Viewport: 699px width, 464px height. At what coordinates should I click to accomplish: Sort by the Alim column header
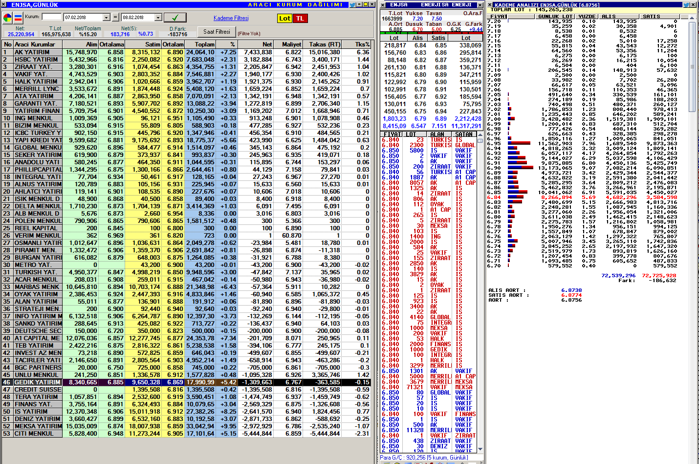(80, 44)
